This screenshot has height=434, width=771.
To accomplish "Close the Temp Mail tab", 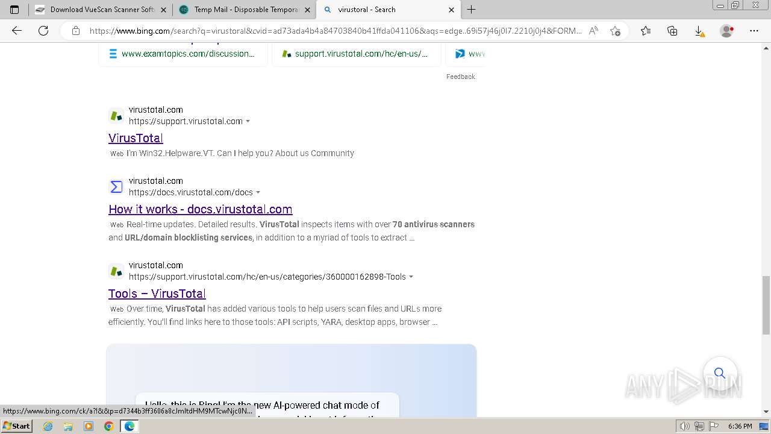I will pyautogui.click(x=307, y=10).
